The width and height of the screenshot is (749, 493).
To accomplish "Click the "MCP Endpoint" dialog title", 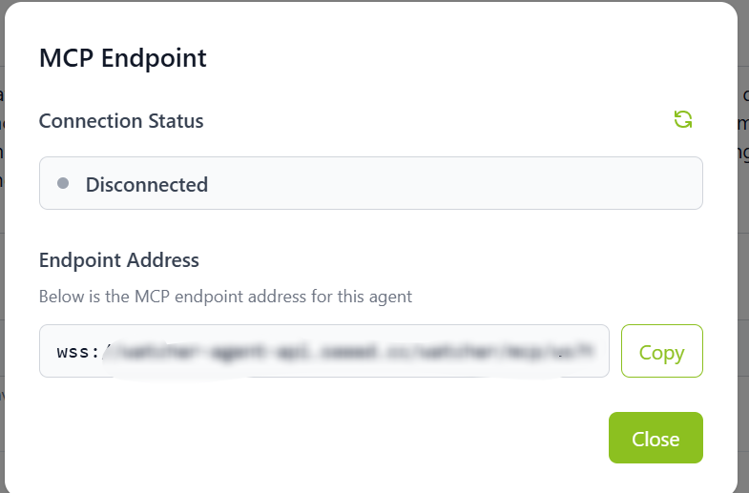I will pos(122,58).
